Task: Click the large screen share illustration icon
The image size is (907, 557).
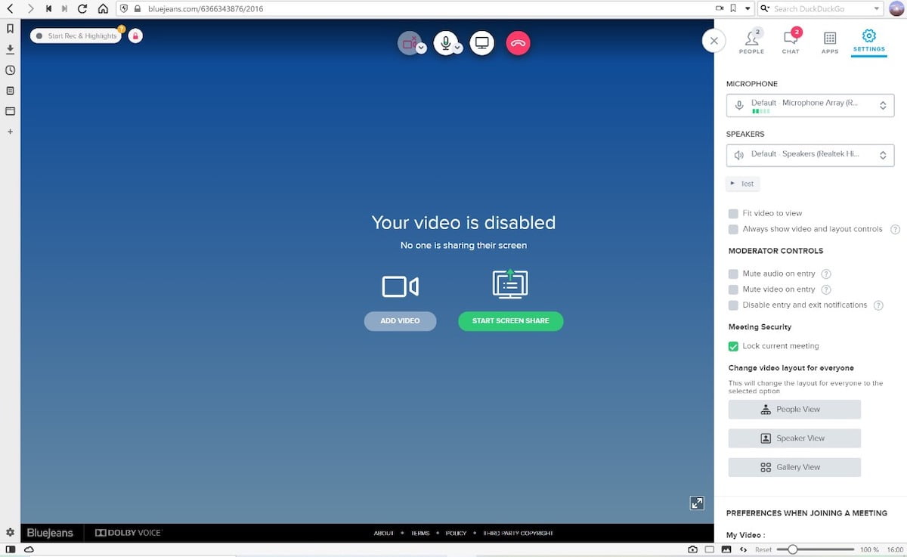Action: click(x=510, y=284)
